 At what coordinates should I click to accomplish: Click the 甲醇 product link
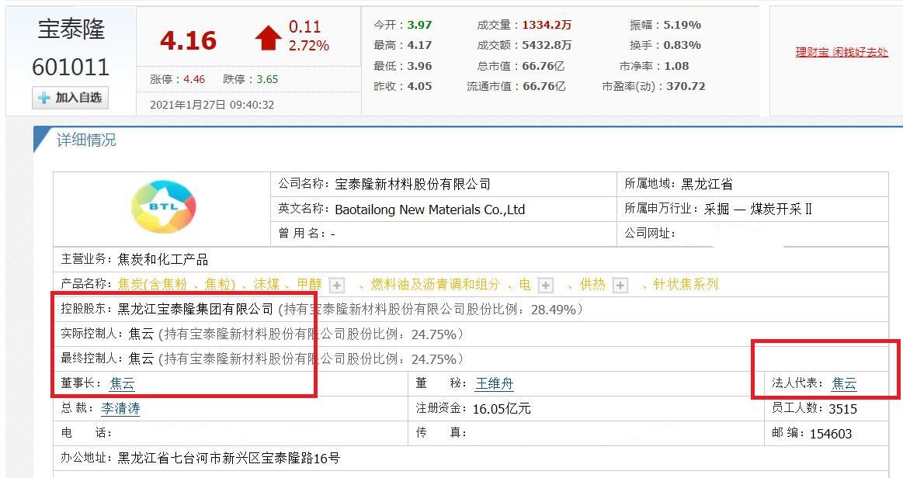(x=309, y=284)
